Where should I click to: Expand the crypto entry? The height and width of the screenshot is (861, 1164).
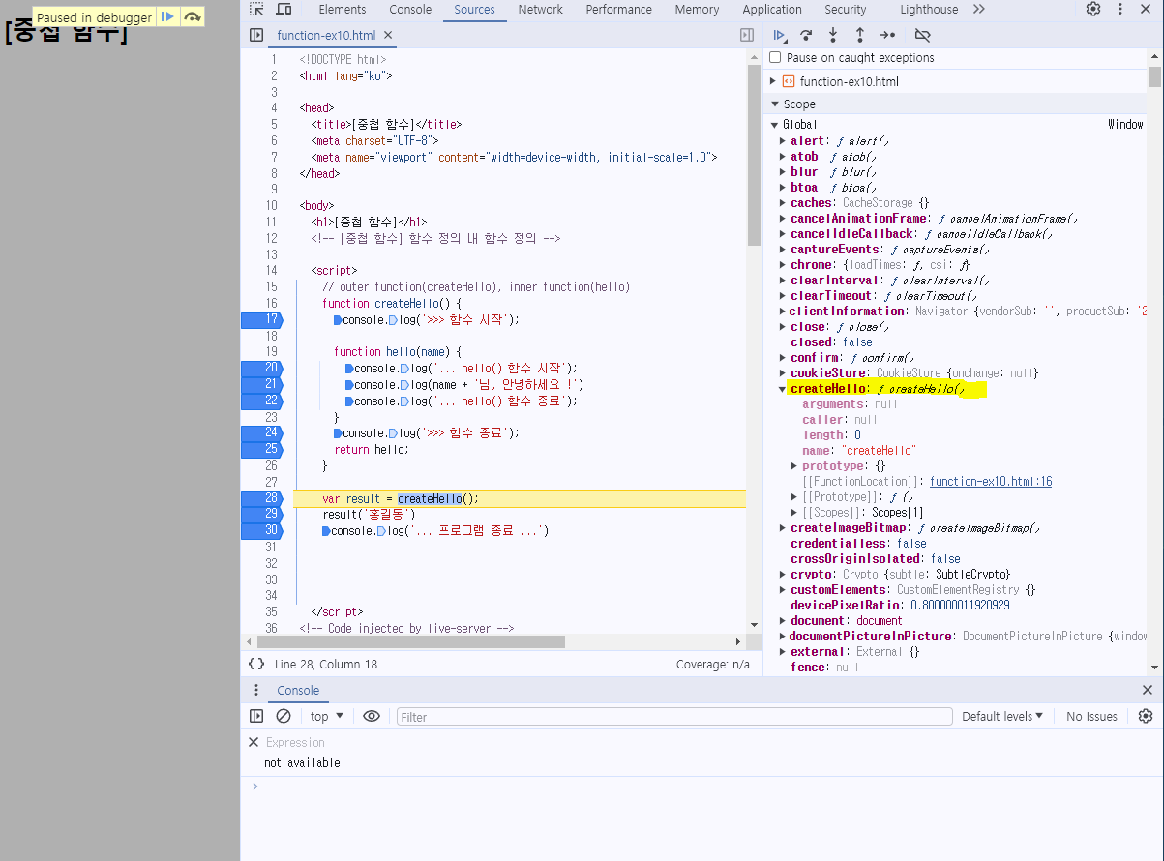783,575
